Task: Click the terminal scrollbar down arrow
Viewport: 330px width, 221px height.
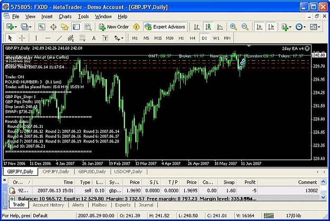Action: [x=324, y=197]
